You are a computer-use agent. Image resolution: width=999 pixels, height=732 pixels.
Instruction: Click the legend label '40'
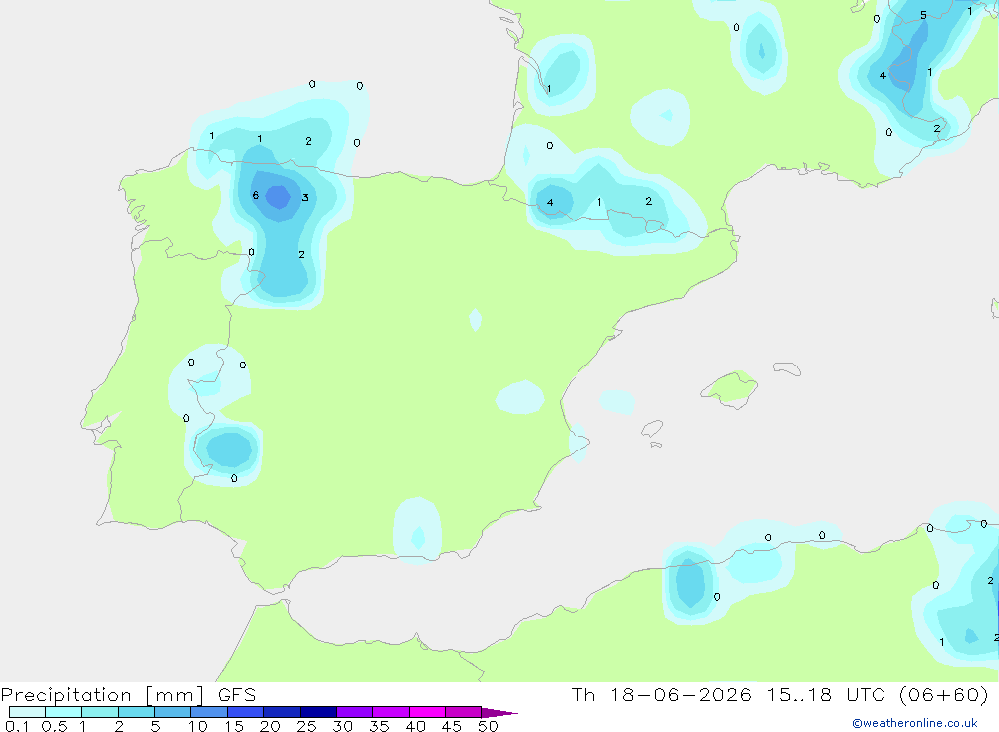pos(416,726)
